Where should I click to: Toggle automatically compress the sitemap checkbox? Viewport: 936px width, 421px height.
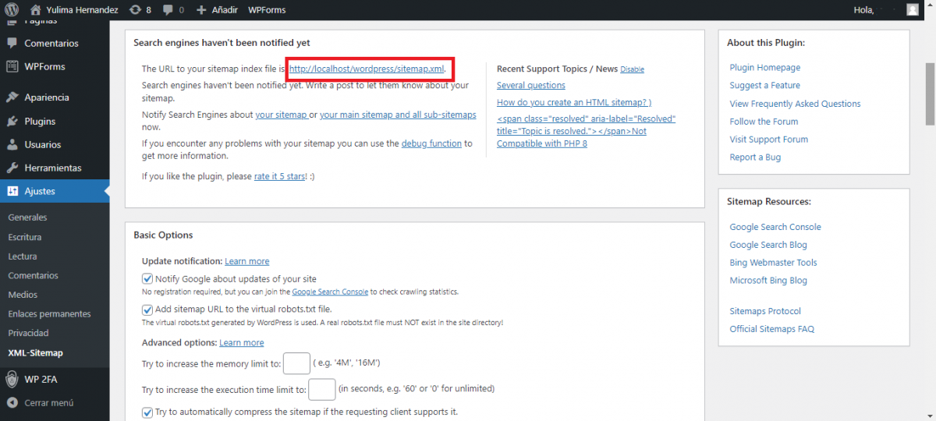147,412
